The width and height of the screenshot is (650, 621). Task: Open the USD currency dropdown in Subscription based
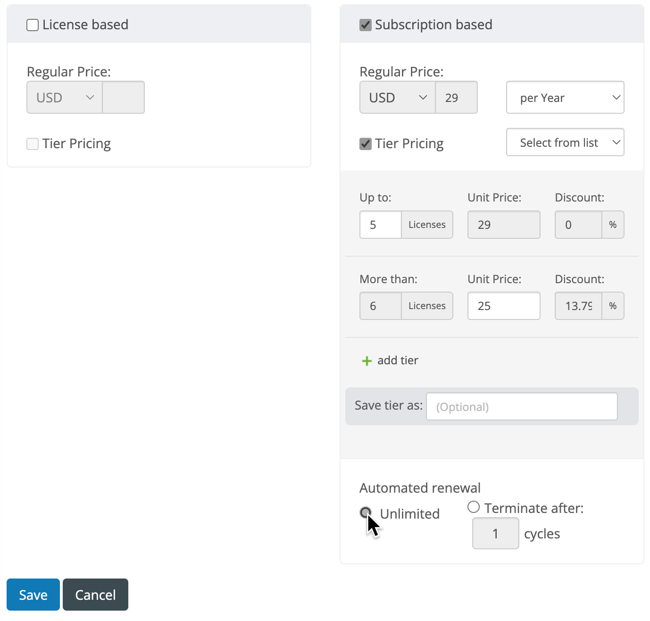click(x=398, y=98)
